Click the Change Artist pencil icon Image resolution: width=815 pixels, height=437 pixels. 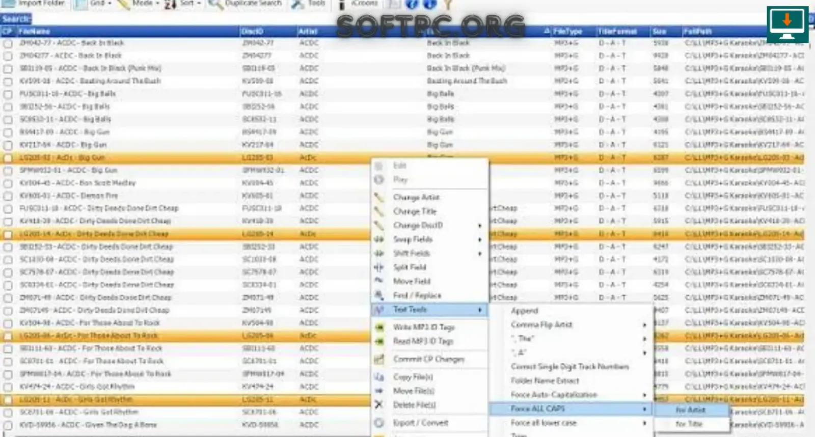coord(379,197)
